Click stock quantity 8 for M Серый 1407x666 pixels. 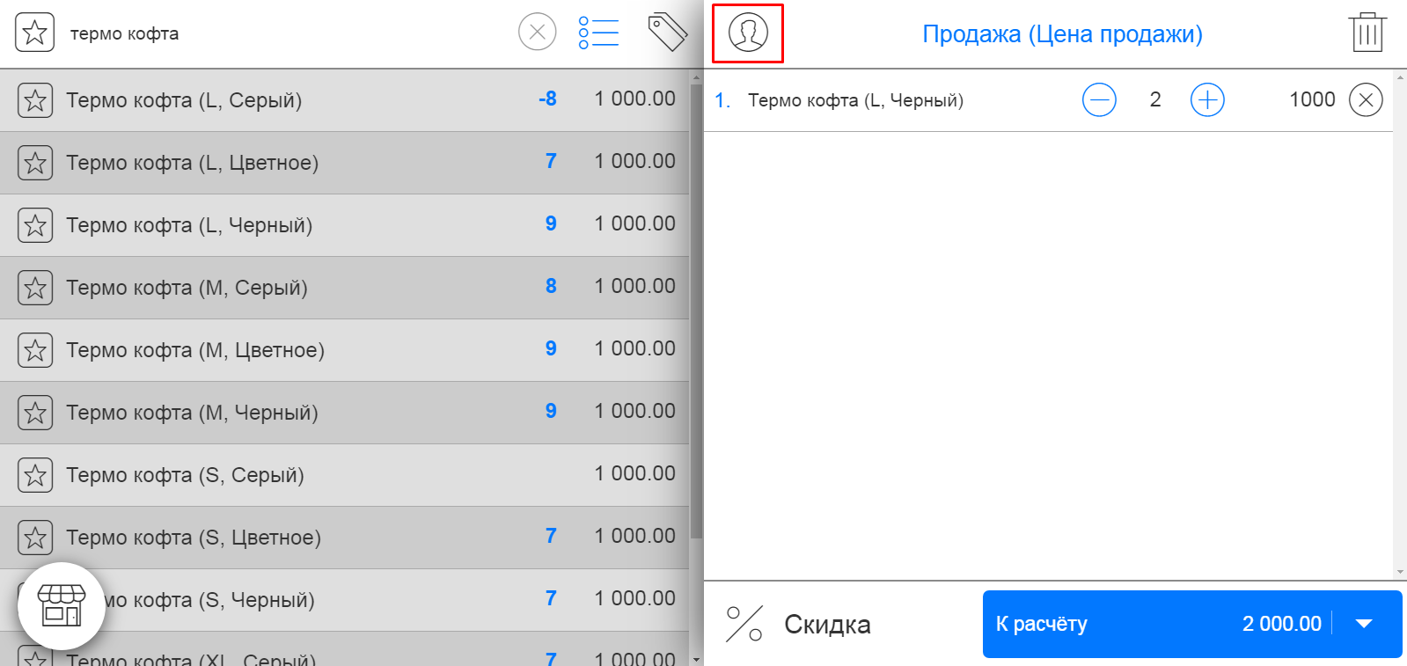click(x=551, y=286)
